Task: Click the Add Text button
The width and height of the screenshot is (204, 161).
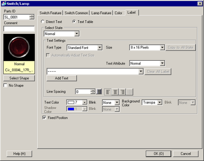Action: coord(62,78)
